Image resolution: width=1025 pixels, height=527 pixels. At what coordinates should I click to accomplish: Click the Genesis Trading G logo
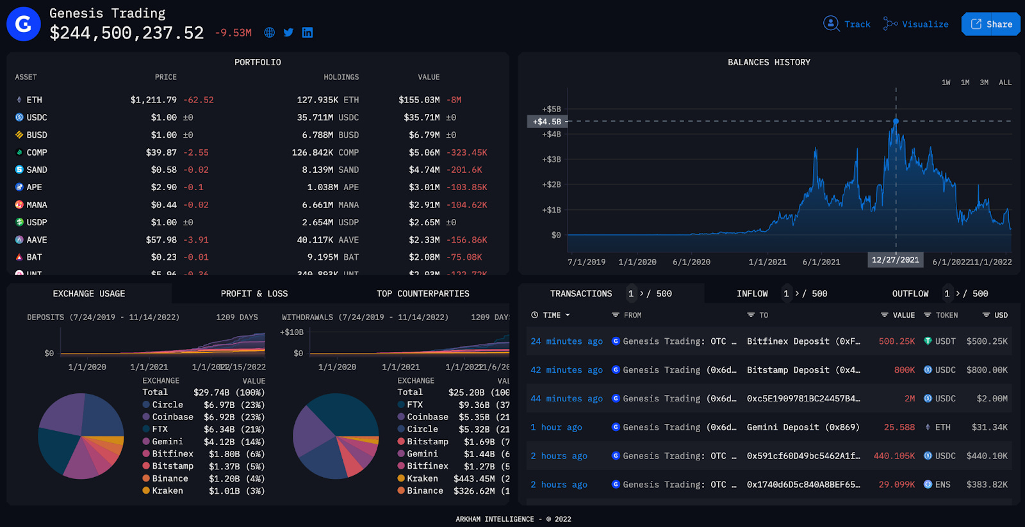click(x=24, y=24)
